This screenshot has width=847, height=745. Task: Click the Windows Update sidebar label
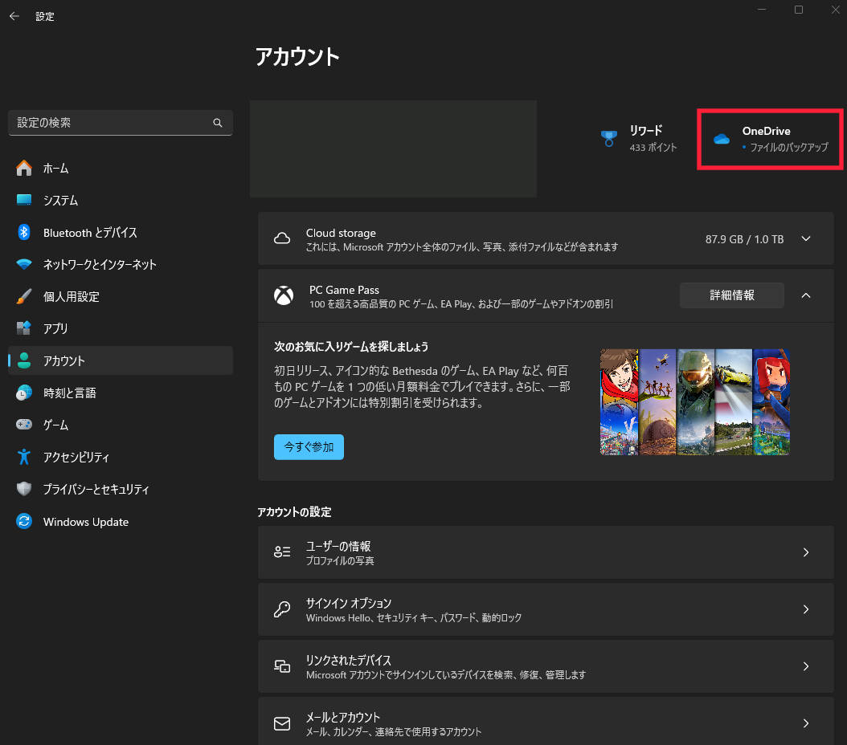(86, 522)
